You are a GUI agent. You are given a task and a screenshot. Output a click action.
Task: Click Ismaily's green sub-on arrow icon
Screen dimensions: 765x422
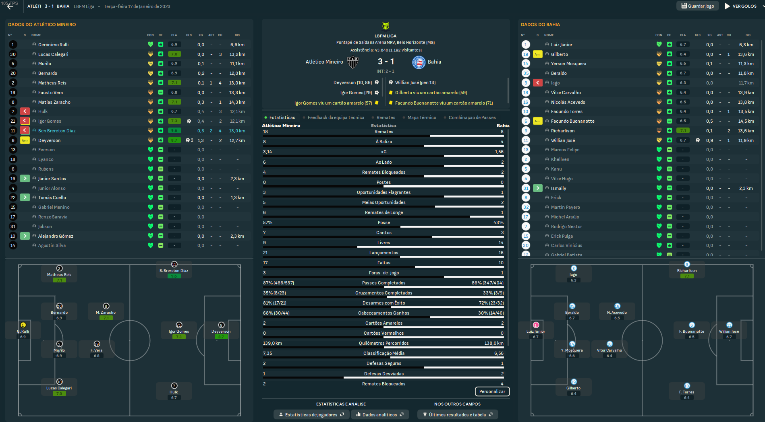click(537, 188)
